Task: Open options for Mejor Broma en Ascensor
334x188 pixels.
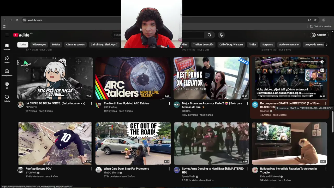Action: tap(248, 104)
